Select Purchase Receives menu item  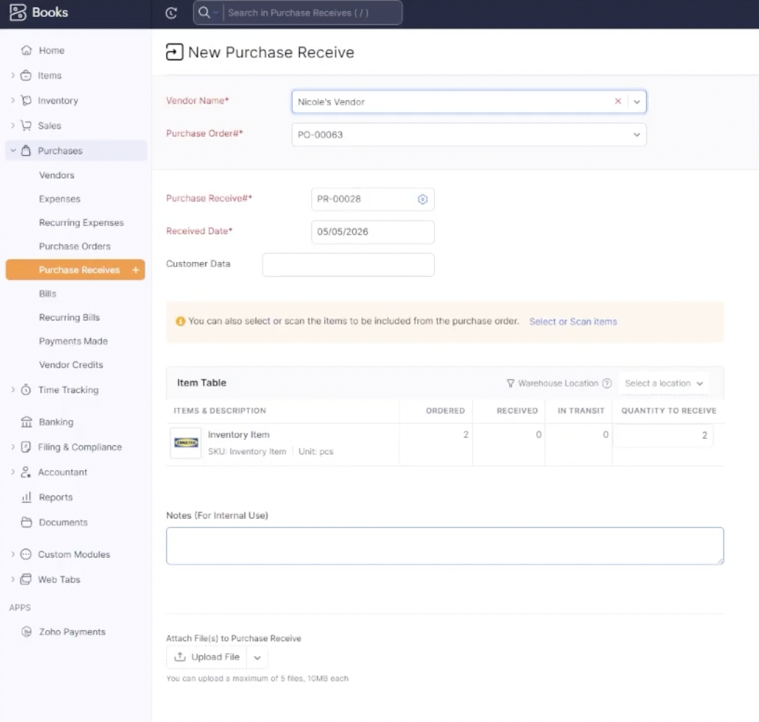[76, 270]
